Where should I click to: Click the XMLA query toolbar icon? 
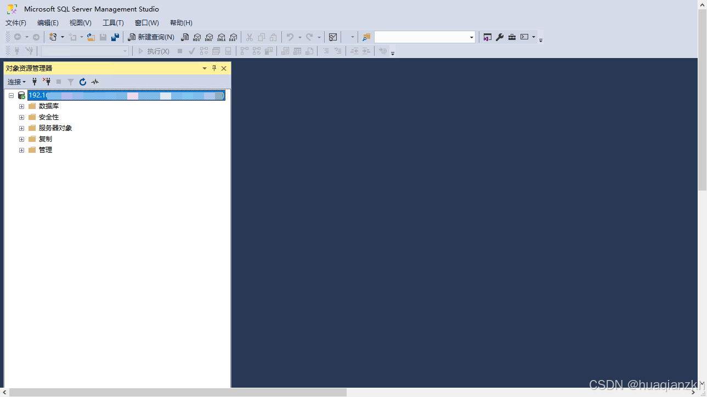(221, 37)
